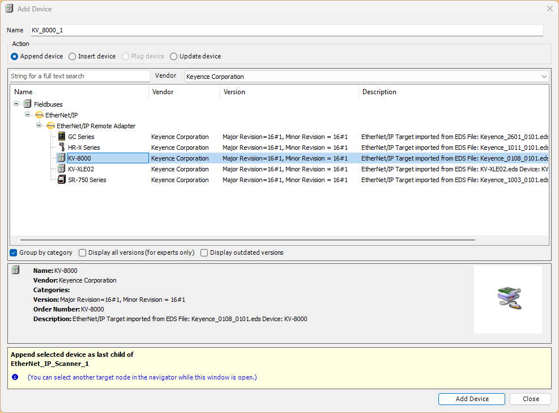Click version cell of SR-750 Series row
This screenshot has width=559, height=413.
coord(285,180)
